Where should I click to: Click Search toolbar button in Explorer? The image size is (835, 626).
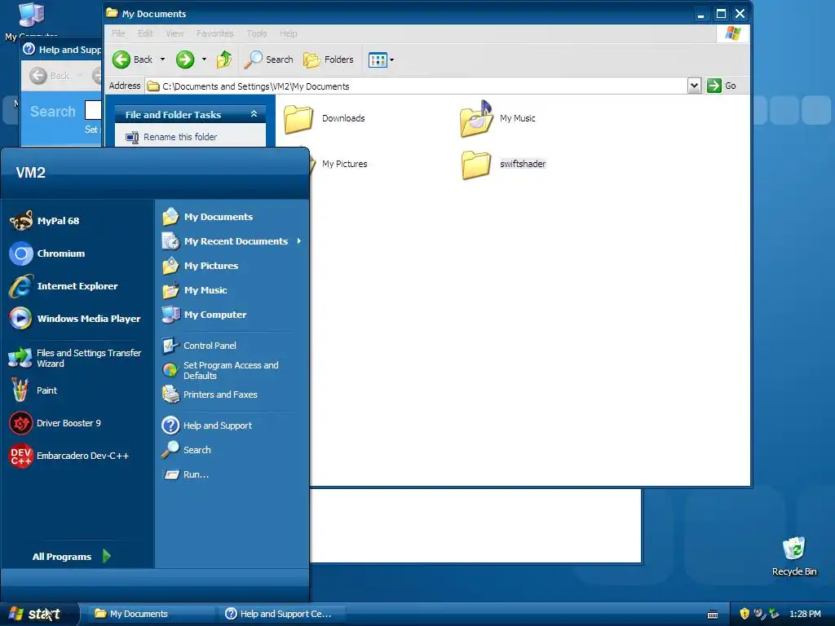[x=269, y=60]
